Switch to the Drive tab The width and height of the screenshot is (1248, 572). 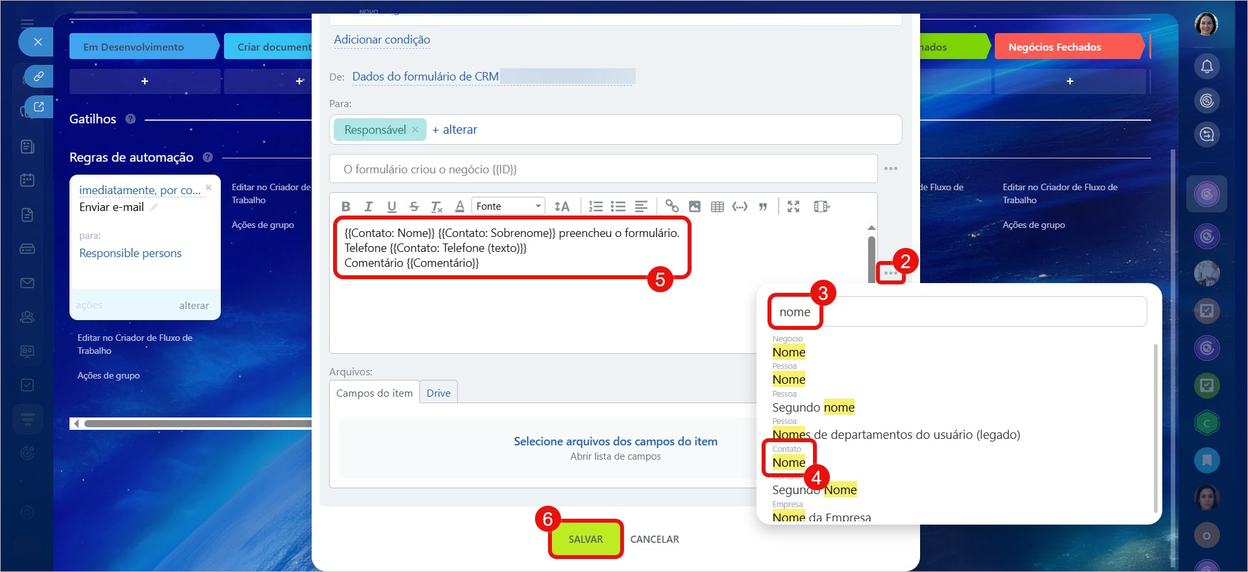tap(438, 393)
